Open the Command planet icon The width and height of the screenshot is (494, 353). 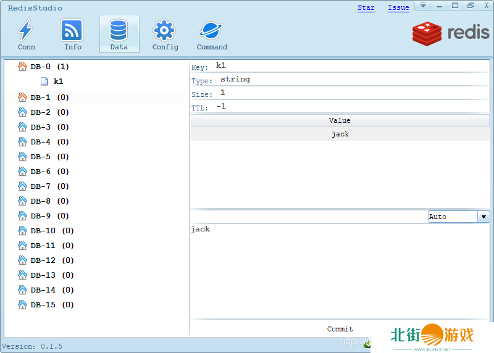point(212,30)
